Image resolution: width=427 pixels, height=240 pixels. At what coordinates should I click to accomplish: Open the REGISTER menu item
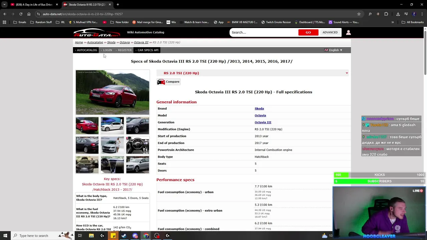[124, 50]
